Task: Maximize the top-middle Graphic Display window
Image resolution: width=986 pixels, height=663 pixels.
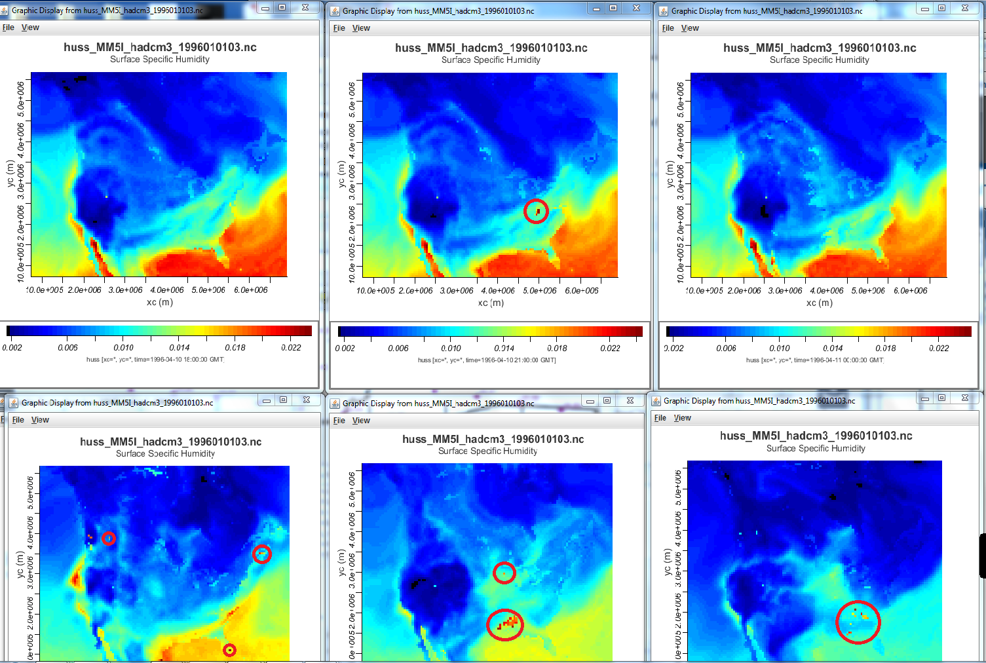Action: point(613,9)
